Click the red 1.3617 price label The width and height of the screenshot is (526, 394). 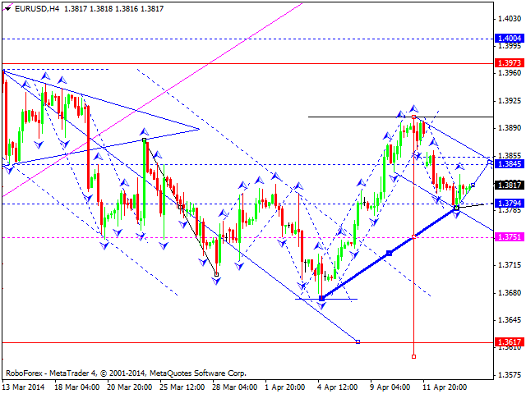510,341
